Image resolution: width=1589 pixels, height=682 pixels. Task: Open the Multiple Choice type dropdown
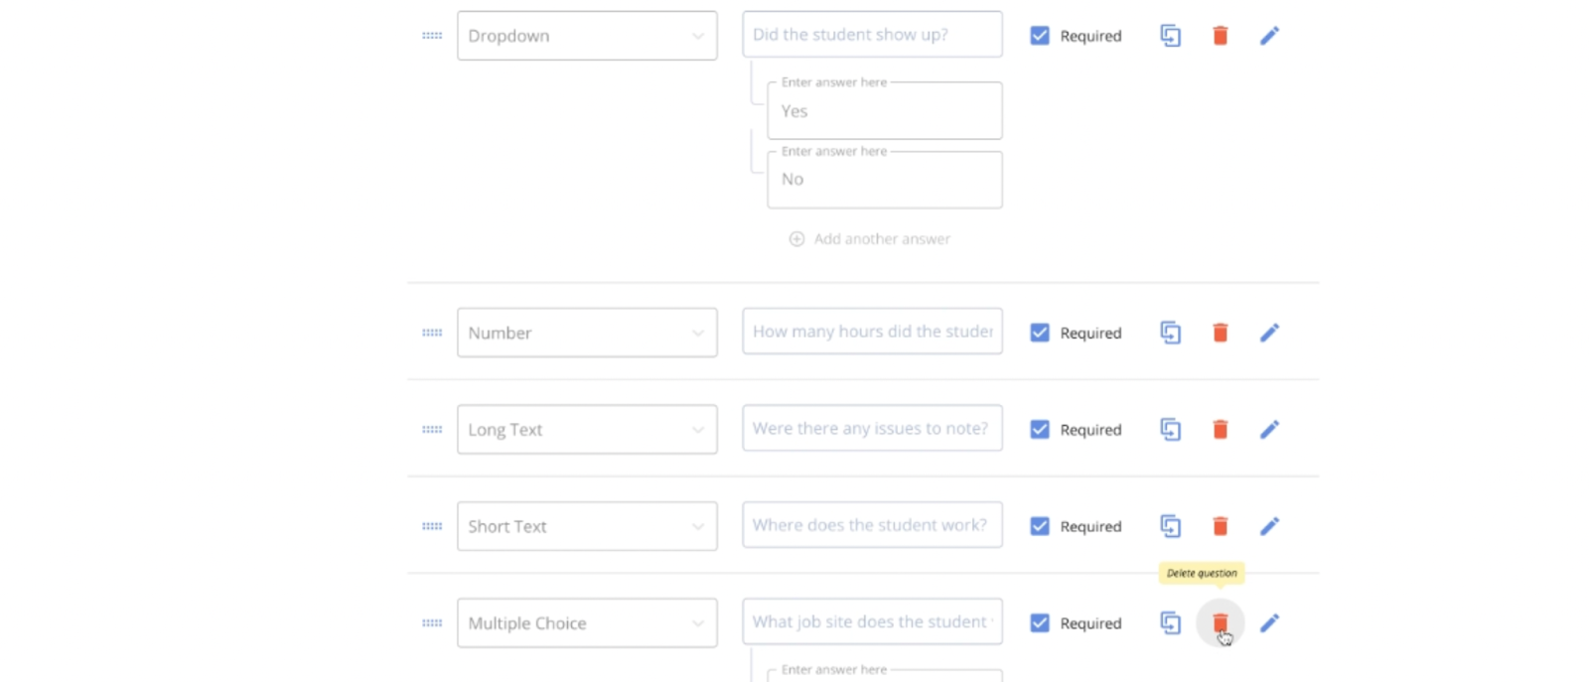tap(587, 623)
